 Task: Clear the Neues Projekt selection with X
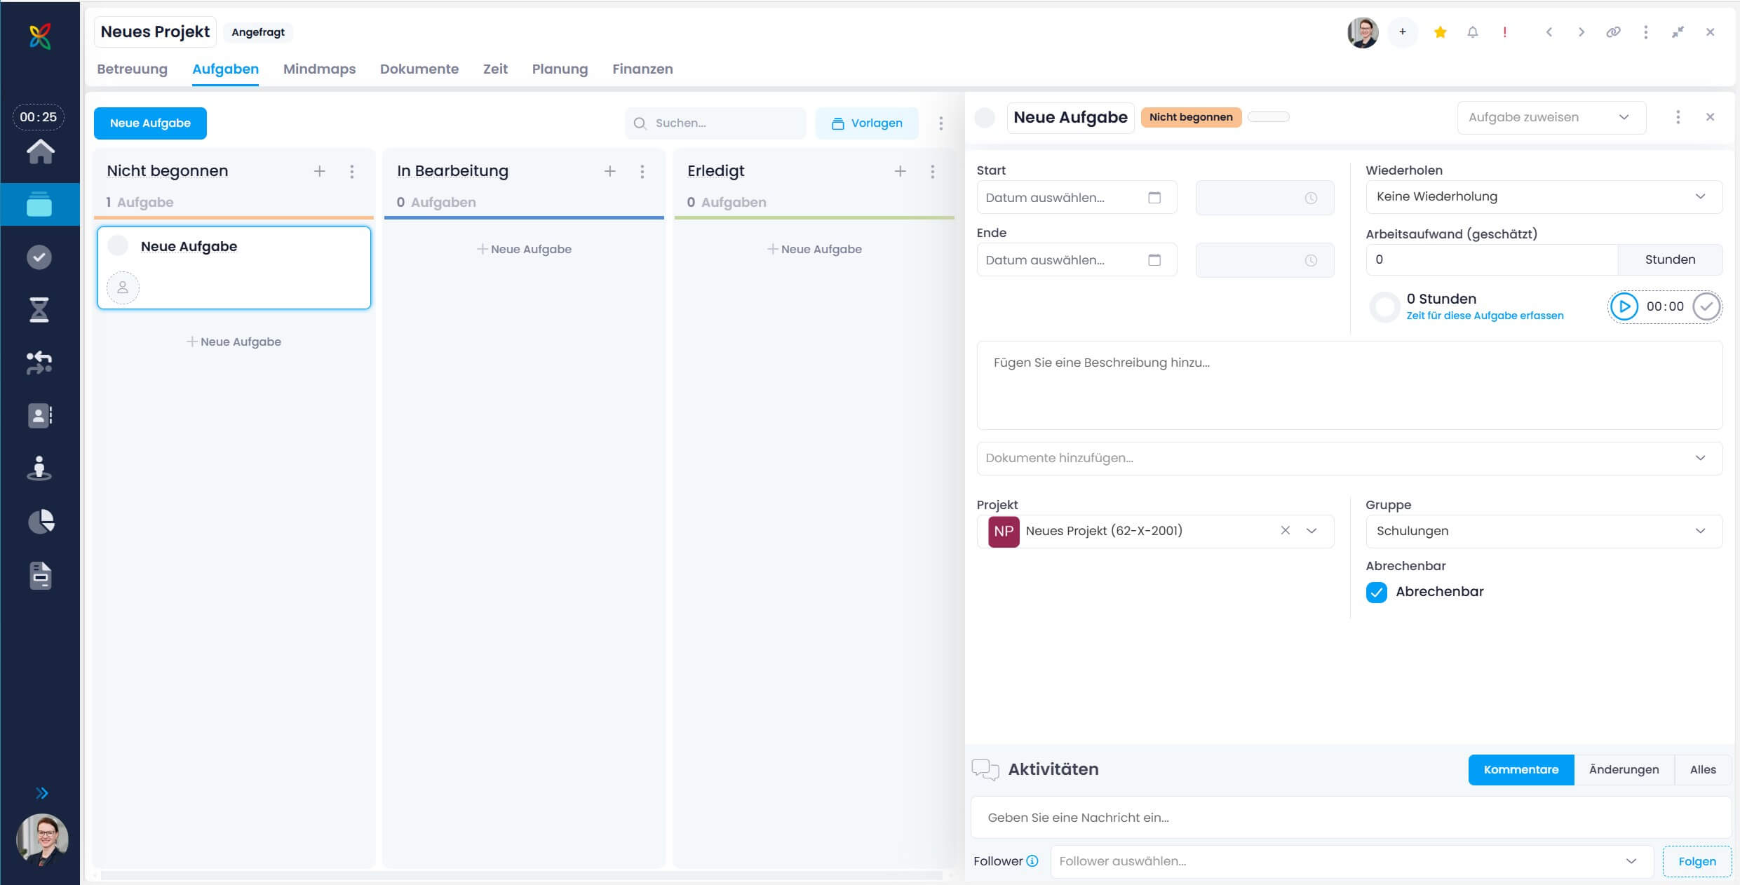[x=1285, y=531]
